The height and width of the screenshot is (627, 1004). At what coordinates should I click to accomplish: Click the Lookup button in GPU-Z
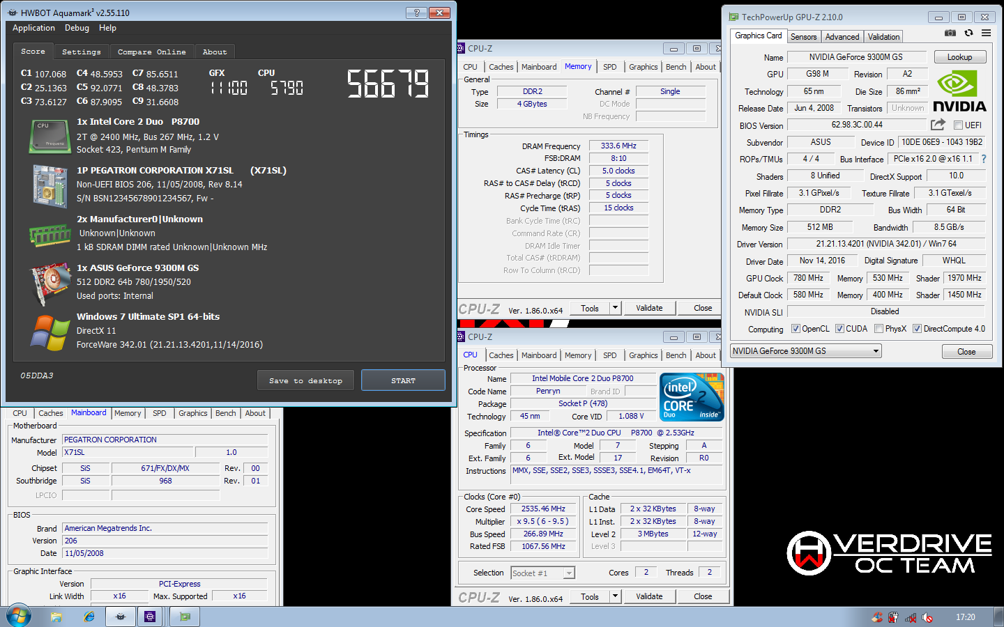coord(959,57)
